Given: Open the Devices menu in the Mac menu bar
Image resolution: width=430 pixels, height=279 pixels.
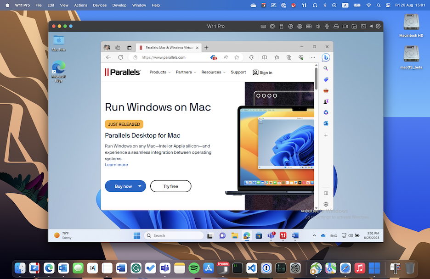Looking at the screenshot, I should pos(99,5).
